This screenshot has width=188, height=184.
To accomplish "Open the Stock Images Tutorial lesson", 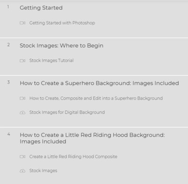I will point(52,61).
